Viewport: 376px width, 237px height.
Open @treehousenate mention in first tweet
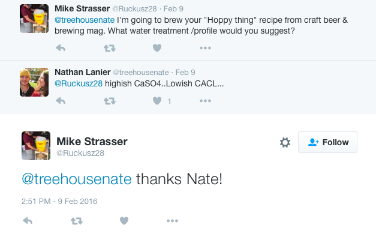click(x=85, y=20)
